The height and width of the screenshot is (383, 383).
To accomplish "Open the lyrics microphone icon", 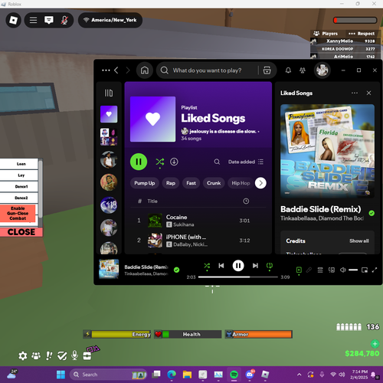I will [309, 270].
